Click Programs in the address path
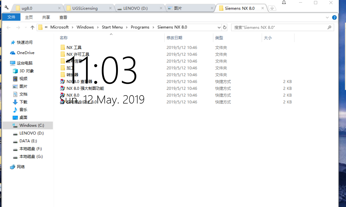This screenshot has width=346, height=207. (x=140, y=27)
